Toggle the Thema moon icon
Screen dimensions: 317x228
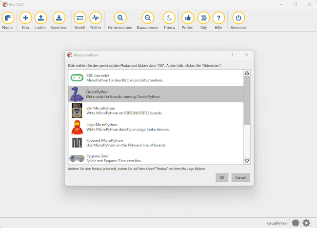(x=169, y=19)
